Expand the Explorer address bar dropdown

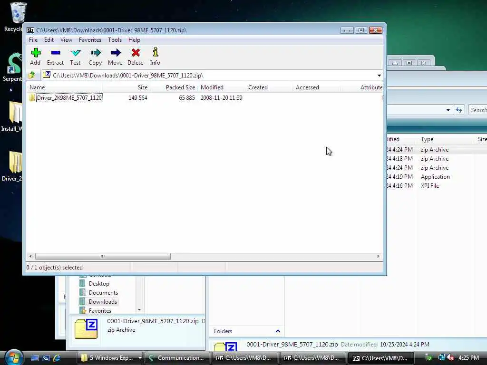[x=448, y=110]
